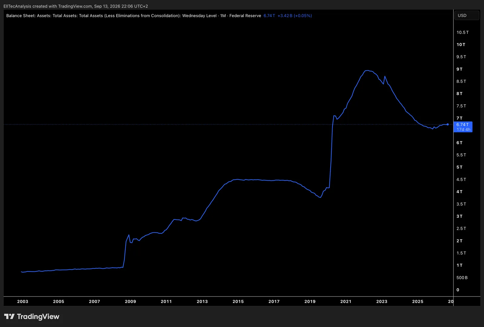This screenshot has height=327, width=484.
Task: Click the 7.5 T price scale label
Action: [x=461, y=106]
